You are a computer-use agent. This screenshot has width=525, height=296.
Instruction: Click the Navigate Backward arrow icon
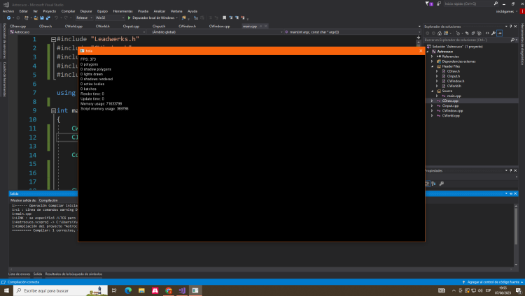click(x=8, y=17)
